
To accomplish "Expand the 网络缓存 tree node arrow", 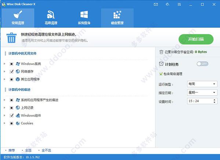I will tap(4, 71).
